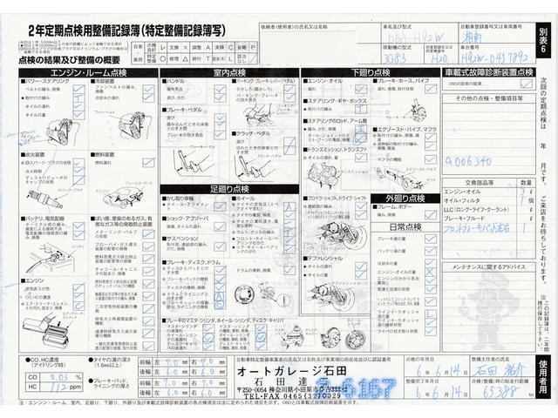This screenshot has width=558, height=418.
Task: Click the 足廻り点検 section header
Action: click(229, 188)
